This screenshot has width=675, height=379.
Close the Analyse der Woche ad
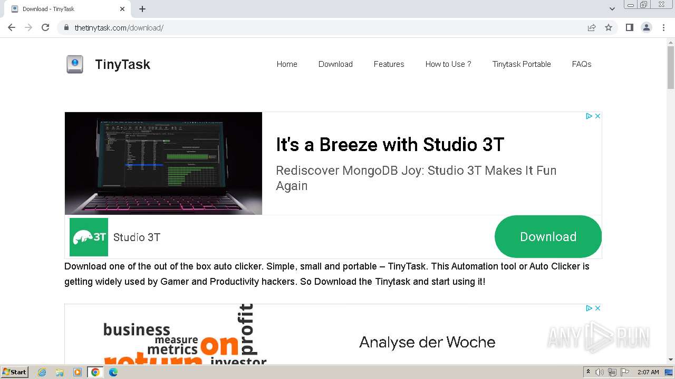click(x=597, y=308)
